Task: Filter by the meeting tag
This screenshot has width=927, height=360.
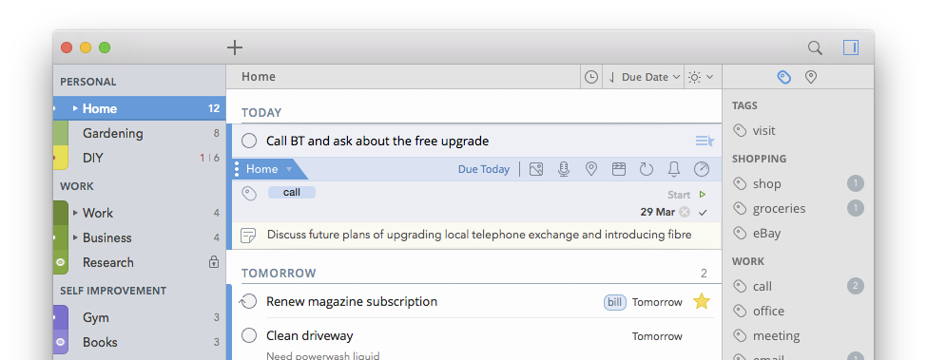Action: 776,336
